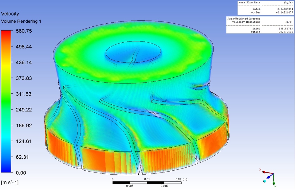Click the triad origin point
Screen dimensions: 295x190
click(273, 173)
